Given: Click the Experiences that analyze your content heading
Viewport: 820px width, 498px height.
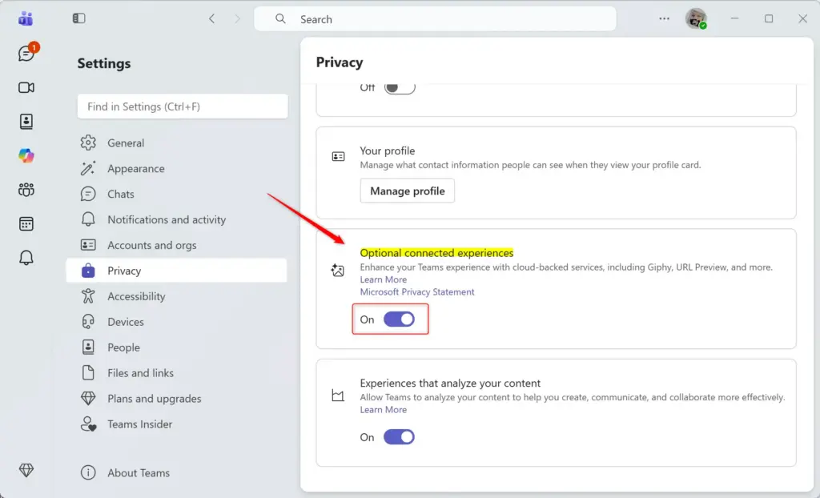Looking at the screenshot, I should [450, 383].
